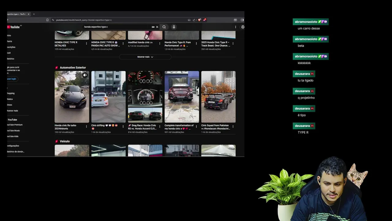Clear the search box with X
This screenshot has height=221, width=392.
(x=157, y=27)
